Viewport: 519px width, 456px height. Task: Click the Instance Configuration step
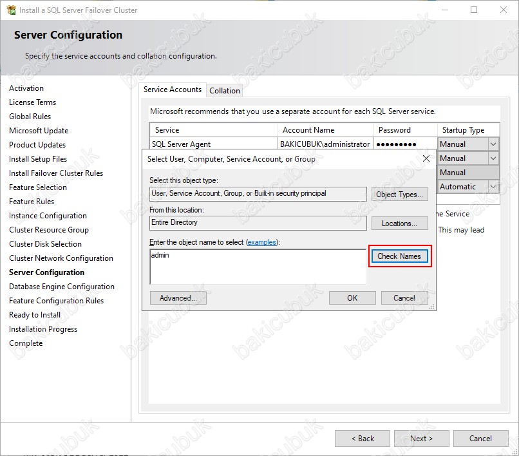point(48,216)
